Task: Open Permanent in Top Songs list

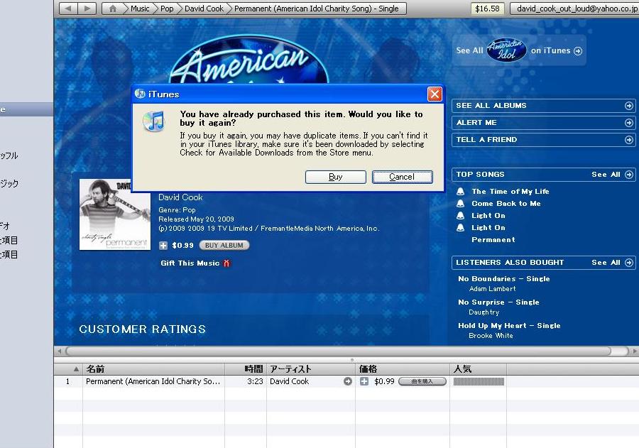Action: click(493, 240)
